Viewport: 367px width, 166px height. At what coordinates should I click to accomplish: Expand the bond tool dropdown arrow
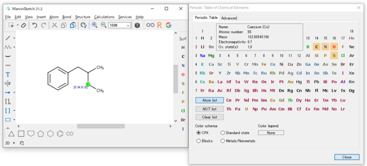click(x=14, y=38)
